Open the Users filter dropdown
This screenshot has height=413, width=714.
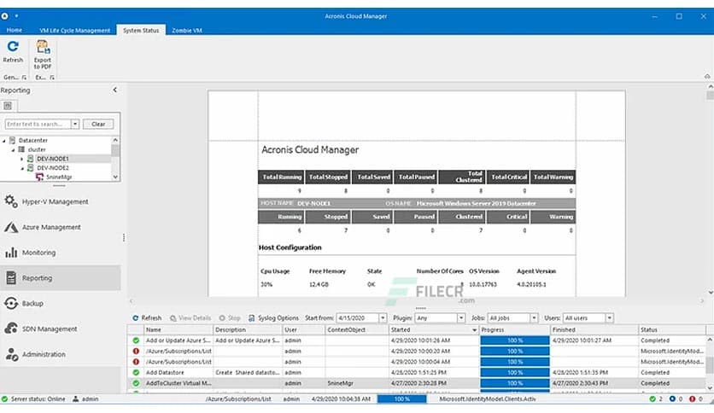tap(610, 318)
